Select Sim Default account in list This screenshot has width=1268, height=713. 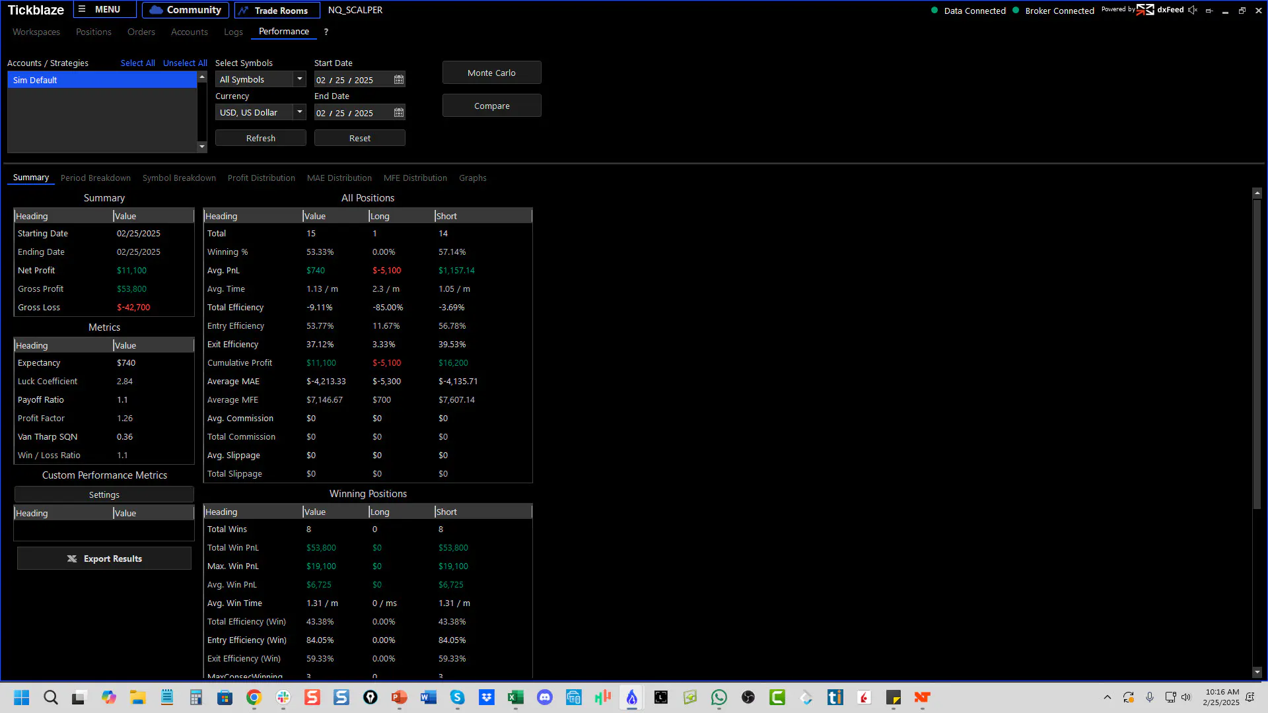point(102,80)
